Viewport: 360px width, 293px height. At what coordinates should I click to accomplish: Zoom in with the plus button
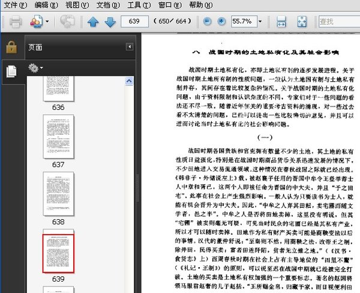point(221,22)
